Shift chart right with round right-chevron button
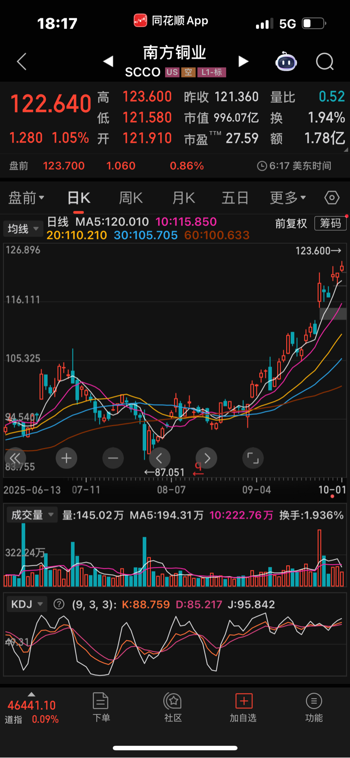The image size is (350, 758). tap(206, 458)
